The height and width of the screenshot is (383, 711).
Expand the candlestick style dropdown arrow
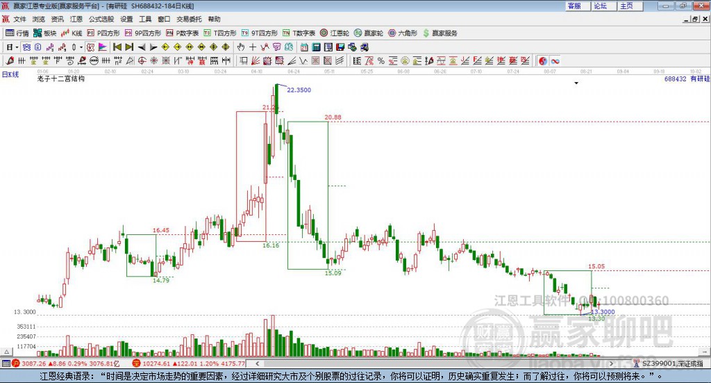click(x=81, y=47)
